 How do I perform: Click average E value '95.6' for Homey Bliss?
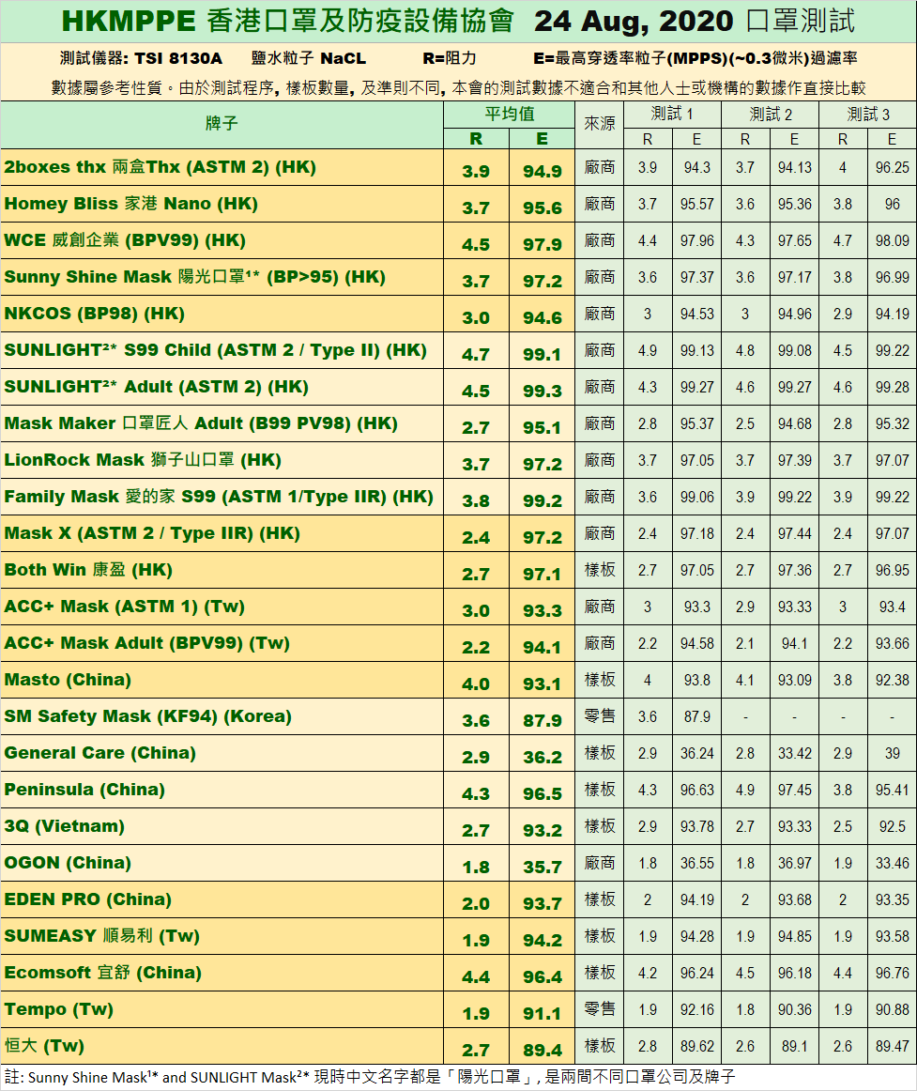coord(542,208)
